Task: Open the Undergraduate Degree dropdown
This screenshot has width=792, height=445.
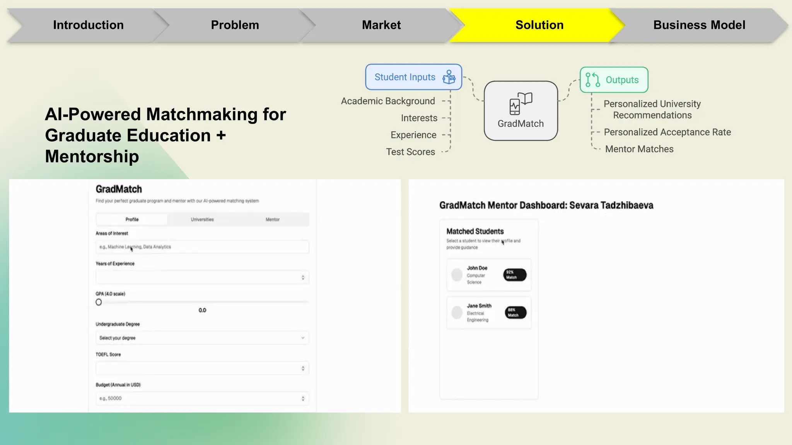Action: point(202,338)
